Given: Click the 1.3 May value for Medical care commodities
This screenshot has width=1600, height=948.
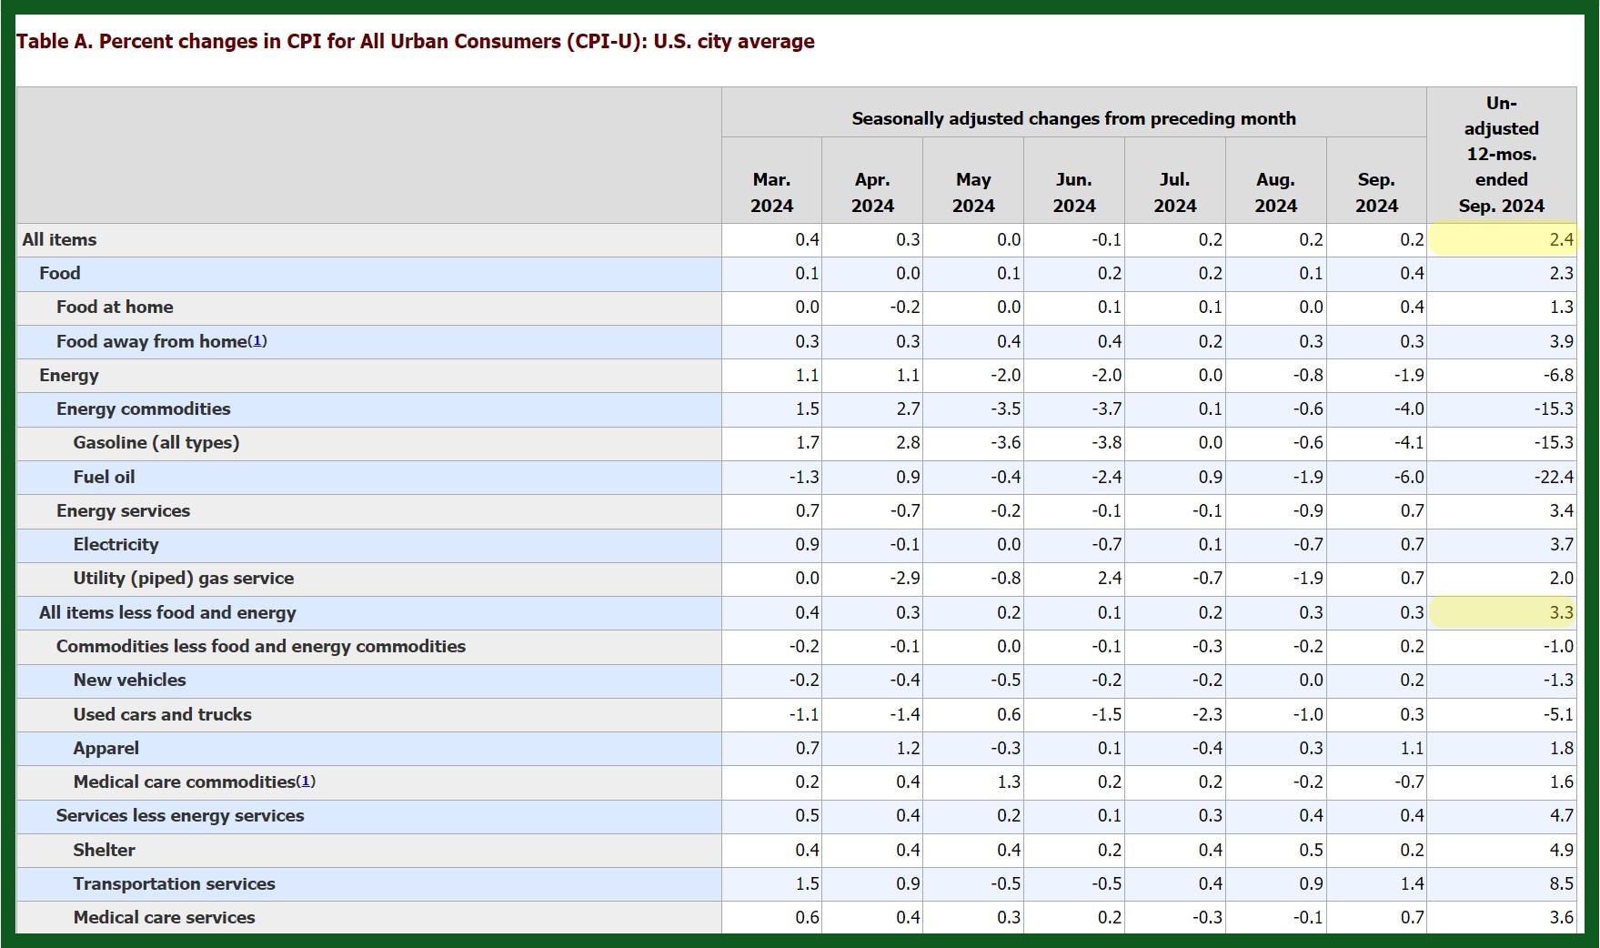Looking at the screenshot, I should 1009,782.
